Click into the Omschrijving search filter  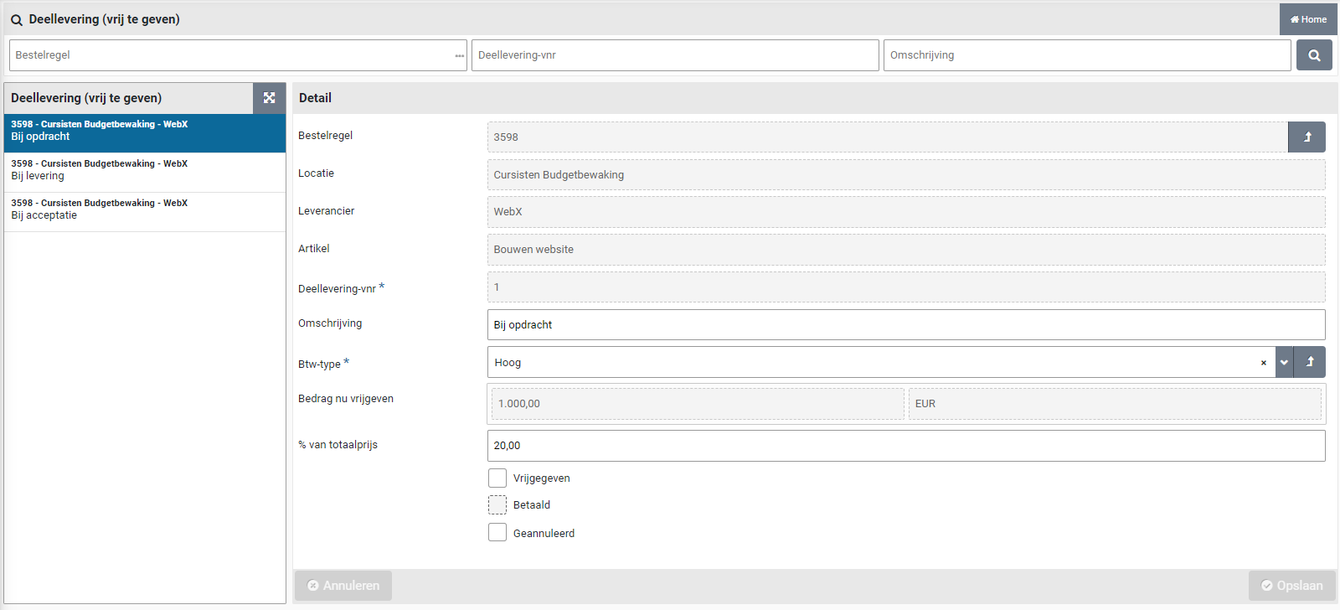[1086, 55]
